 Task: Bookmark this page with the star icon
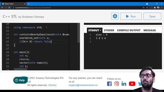tap(147, 8)
